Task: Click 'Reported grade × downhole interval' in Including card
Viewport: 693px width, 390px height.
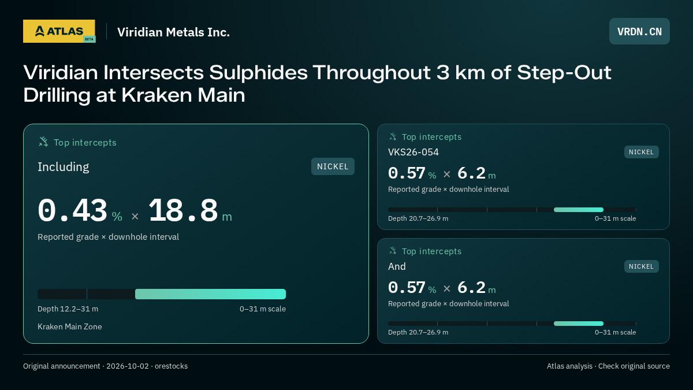Action: (108, 237)
